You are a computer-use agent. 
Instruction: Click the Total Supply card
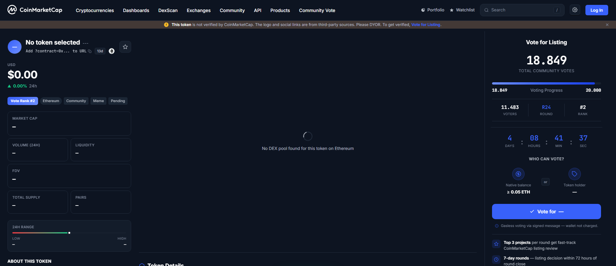(38, 202)
